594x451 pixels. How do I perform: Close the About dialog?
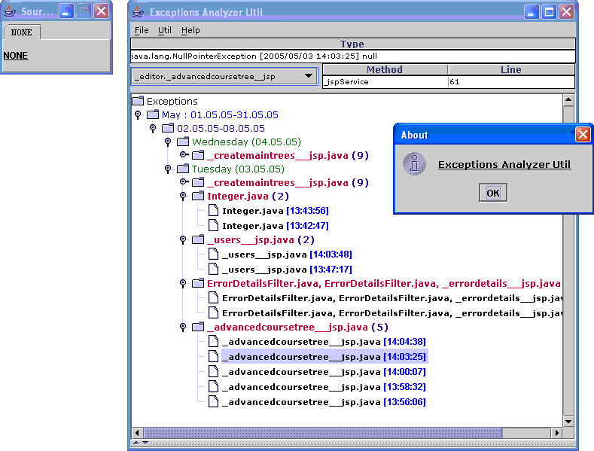(583, 135)
